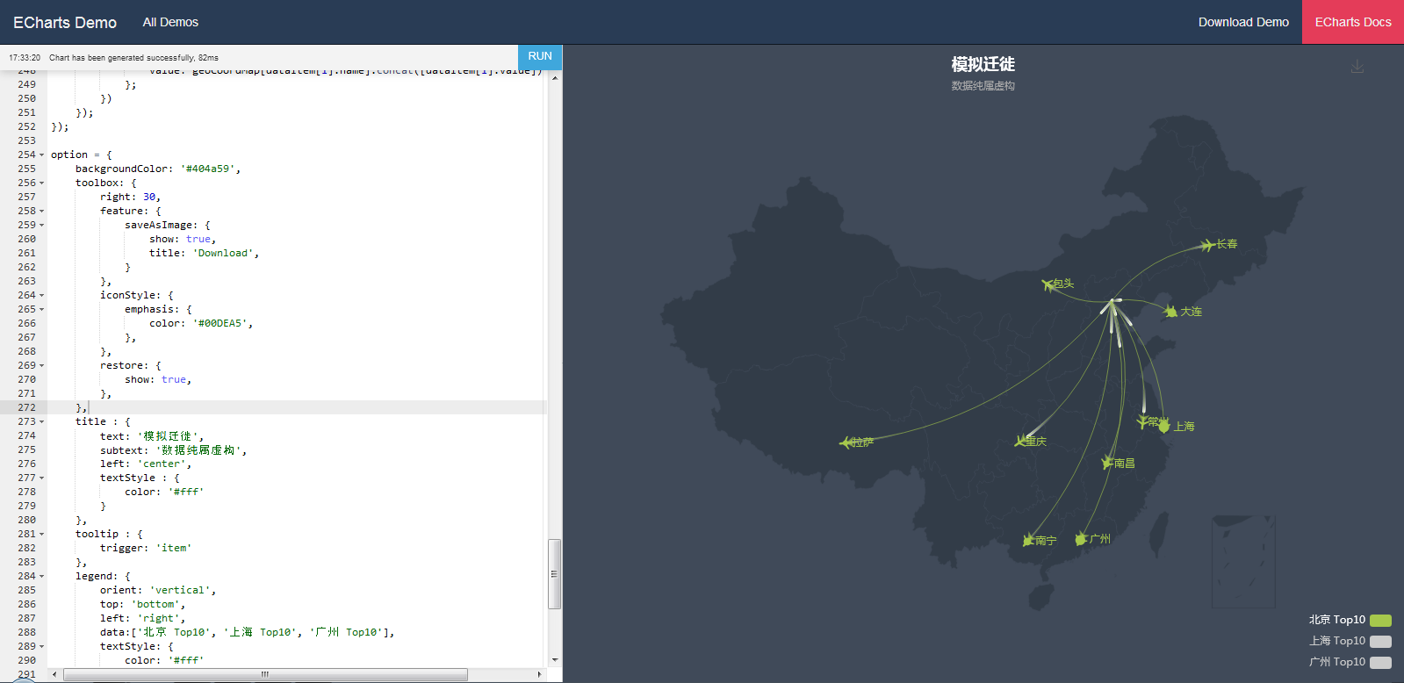
Task: Place the cursor on line 272
Action: pos(297,407)
